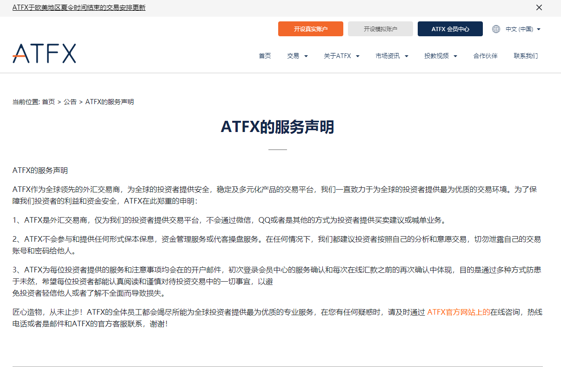Click ATFX的服务声明 in the breadcrumb
This screenshot has height=370, width=561.
pos(110,102)
